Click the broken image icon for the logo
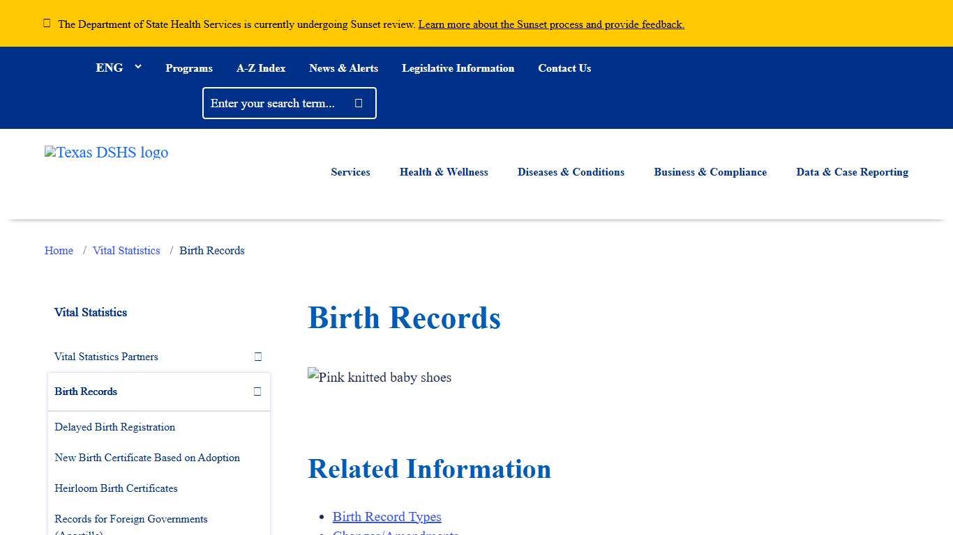This screenshot has height=535, width=953. tap(50, 152)
